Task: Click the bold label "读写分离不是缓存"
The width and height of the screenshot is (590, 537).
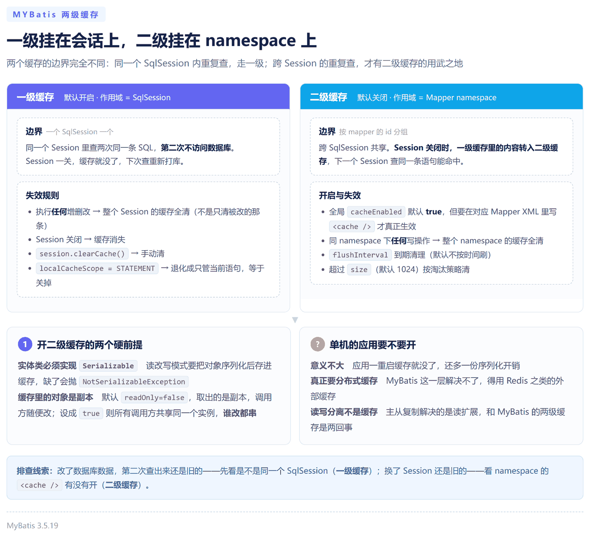Action: click(344, 412)
